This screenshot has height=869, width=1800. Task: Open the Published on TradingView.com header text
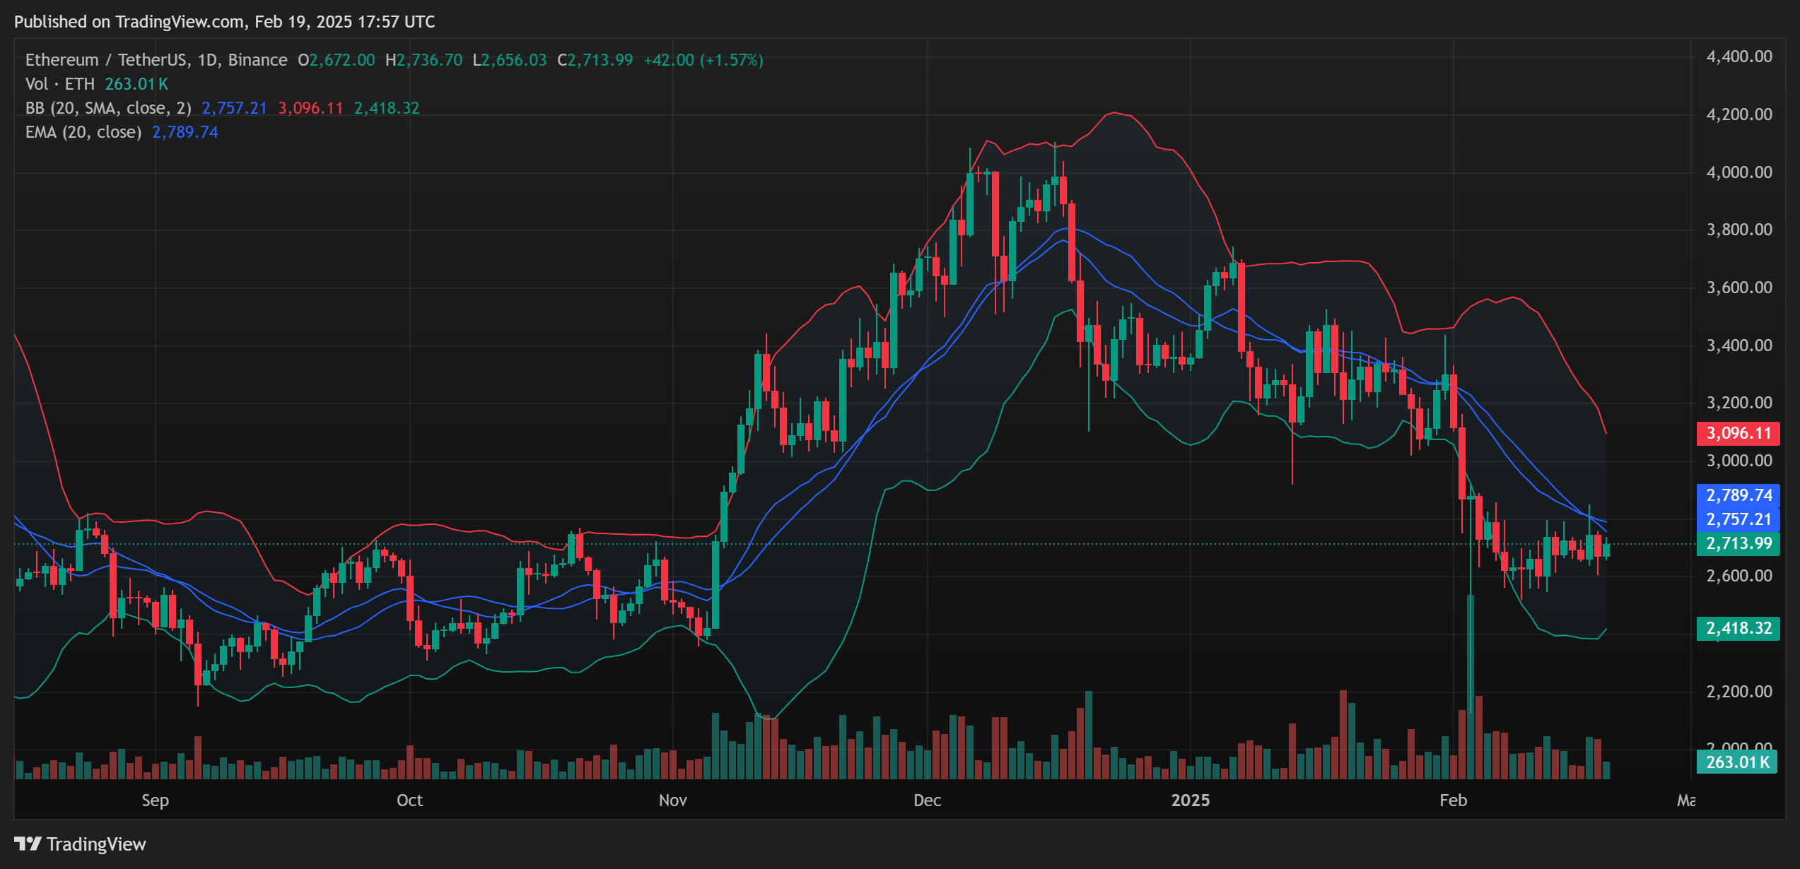coord(224,22)
